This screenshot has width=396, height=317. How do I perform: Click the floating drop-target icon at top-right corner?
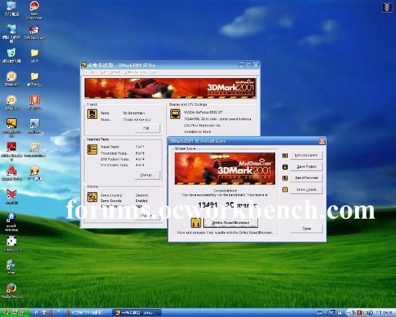pyautogui.click(x=386, y=7)
